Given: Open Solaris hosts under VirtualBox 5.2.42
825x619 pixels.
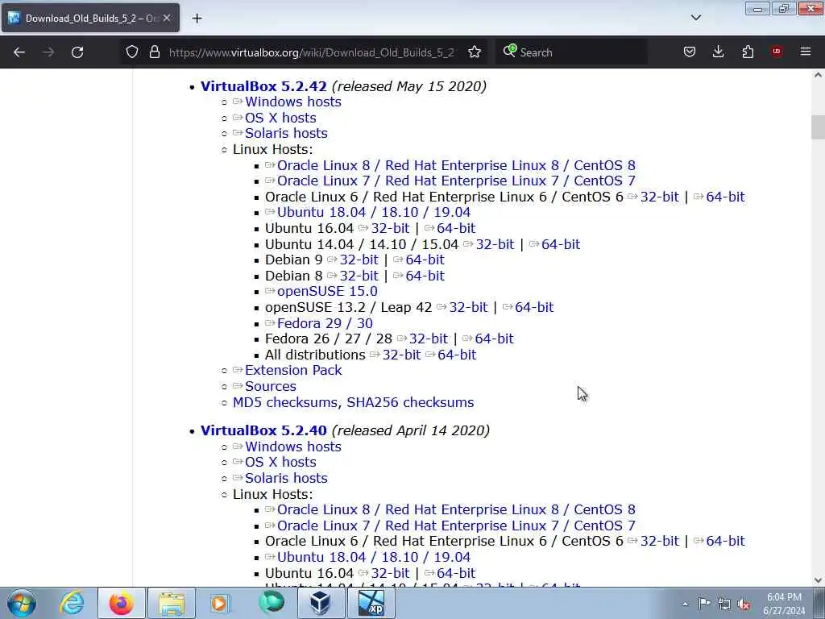Looking at the screenshot, I should 286,133.
